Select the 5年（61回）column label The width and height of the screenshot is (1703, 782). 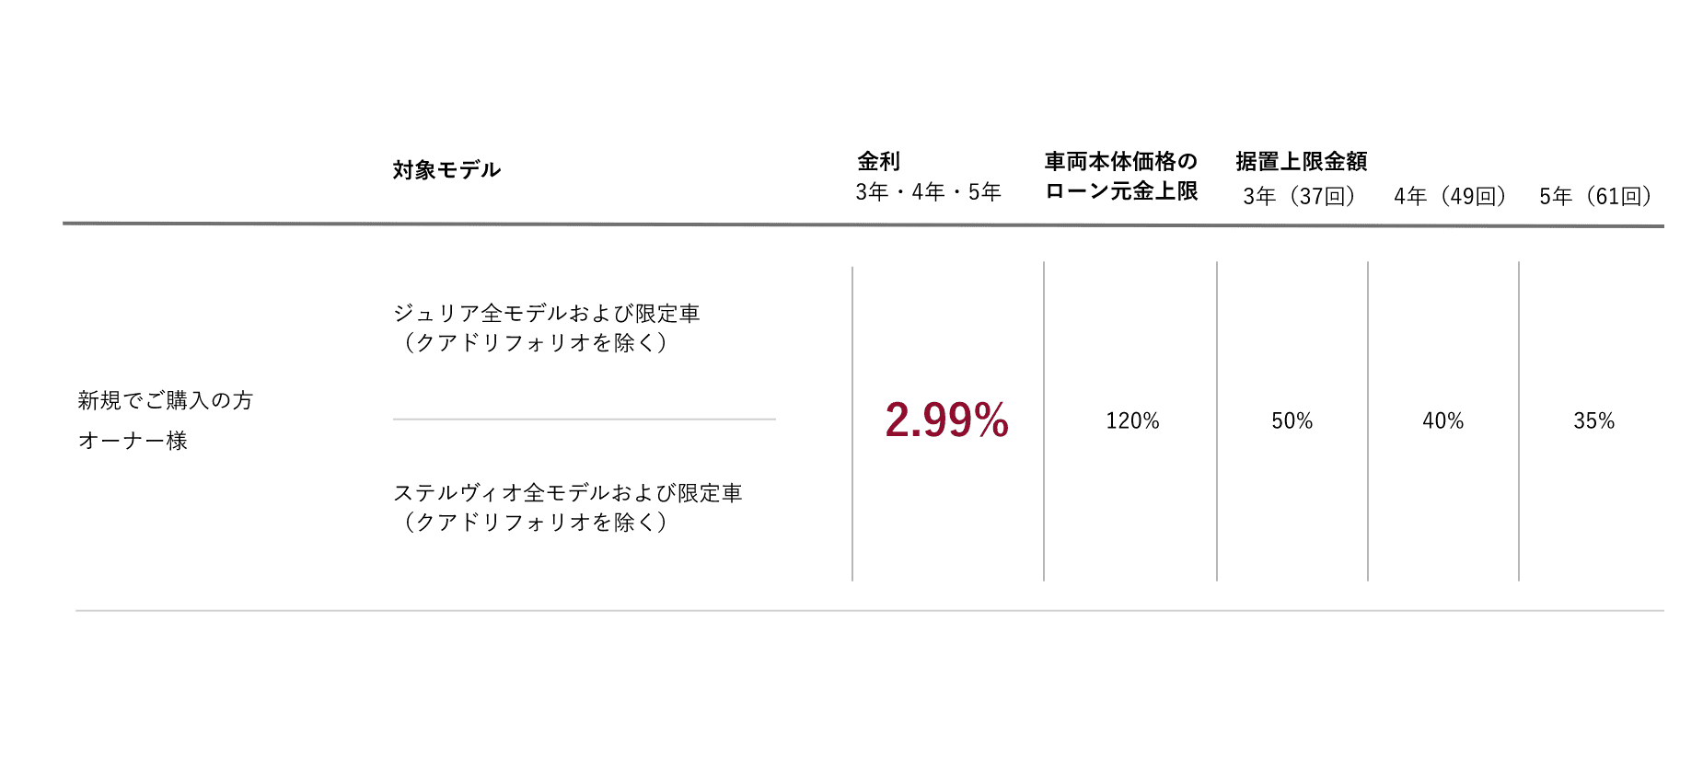click(1595, 196)
